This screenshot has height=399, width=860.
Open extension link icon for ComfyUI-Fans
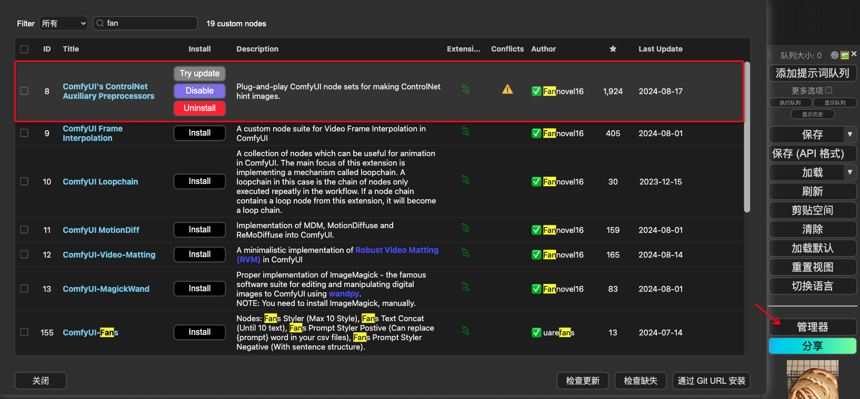pyautogui.click(x=465, y=331)
